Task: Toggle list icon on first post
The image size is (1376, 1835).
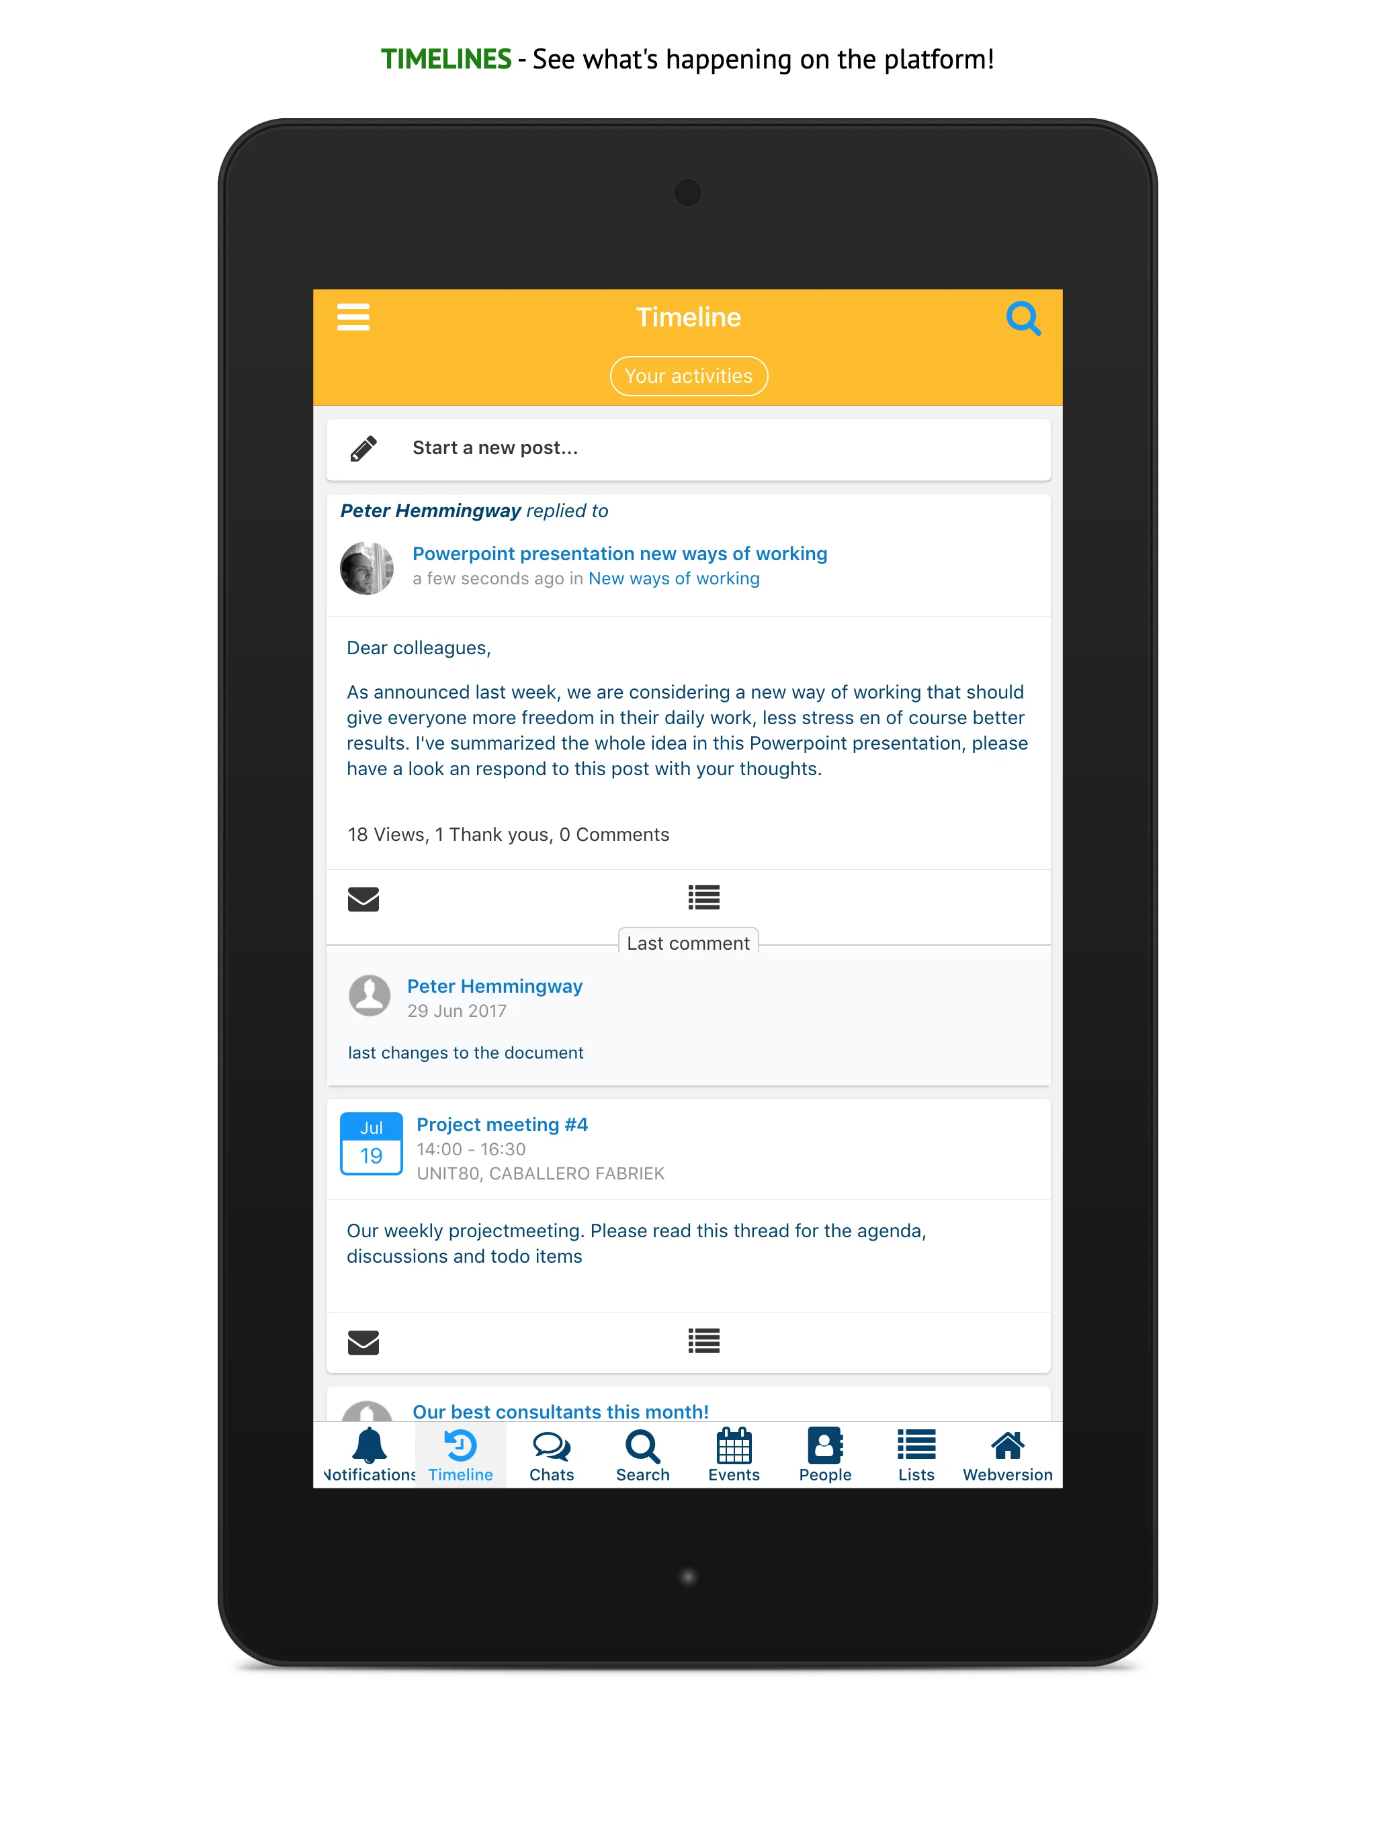Action: (703, 897)
